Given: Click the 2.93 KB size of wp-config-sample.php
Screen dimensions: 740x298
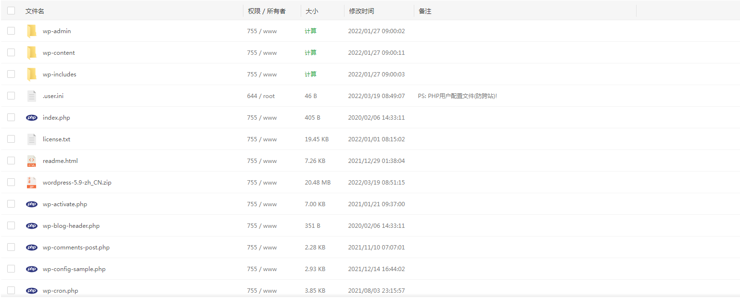Looking at the screenshot, I should tap(315, 269).
